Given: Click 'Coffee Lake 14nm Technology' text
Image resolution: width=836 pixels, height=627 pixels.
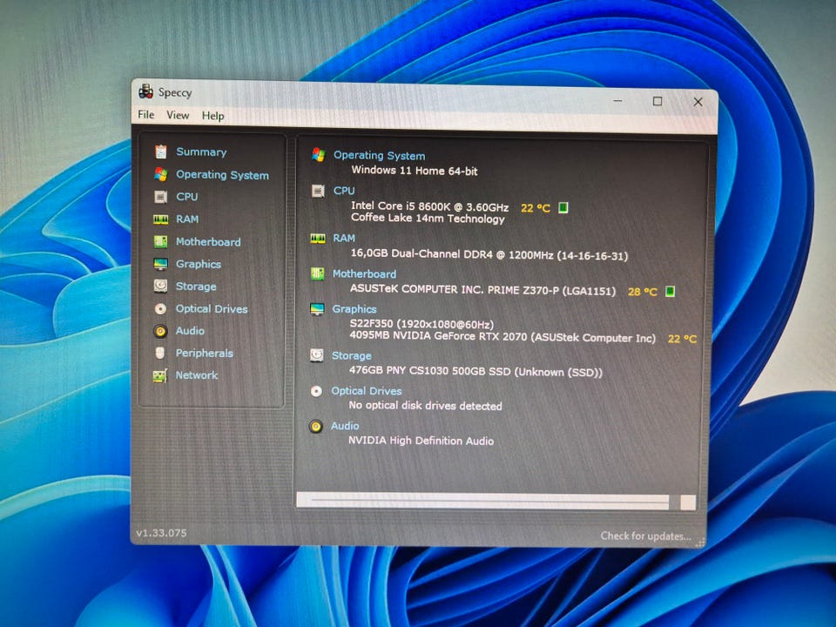Looking at the screenshot, I should coord(428,218).
